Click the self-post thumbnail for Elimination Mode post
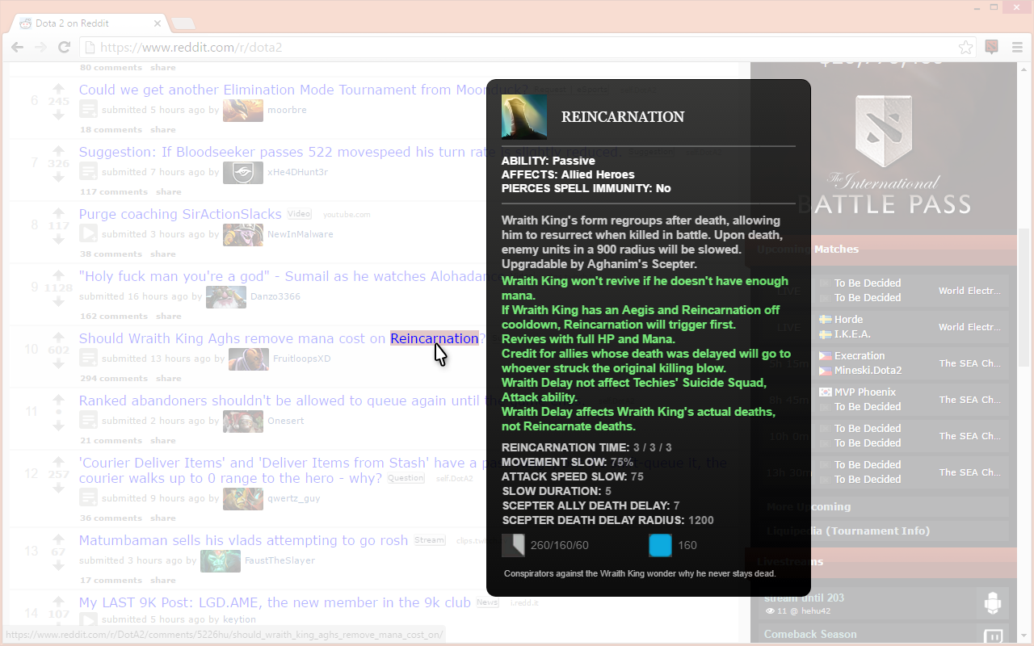Image resolution: width=1034 pixels, height=646 pixels. (89, 109)
